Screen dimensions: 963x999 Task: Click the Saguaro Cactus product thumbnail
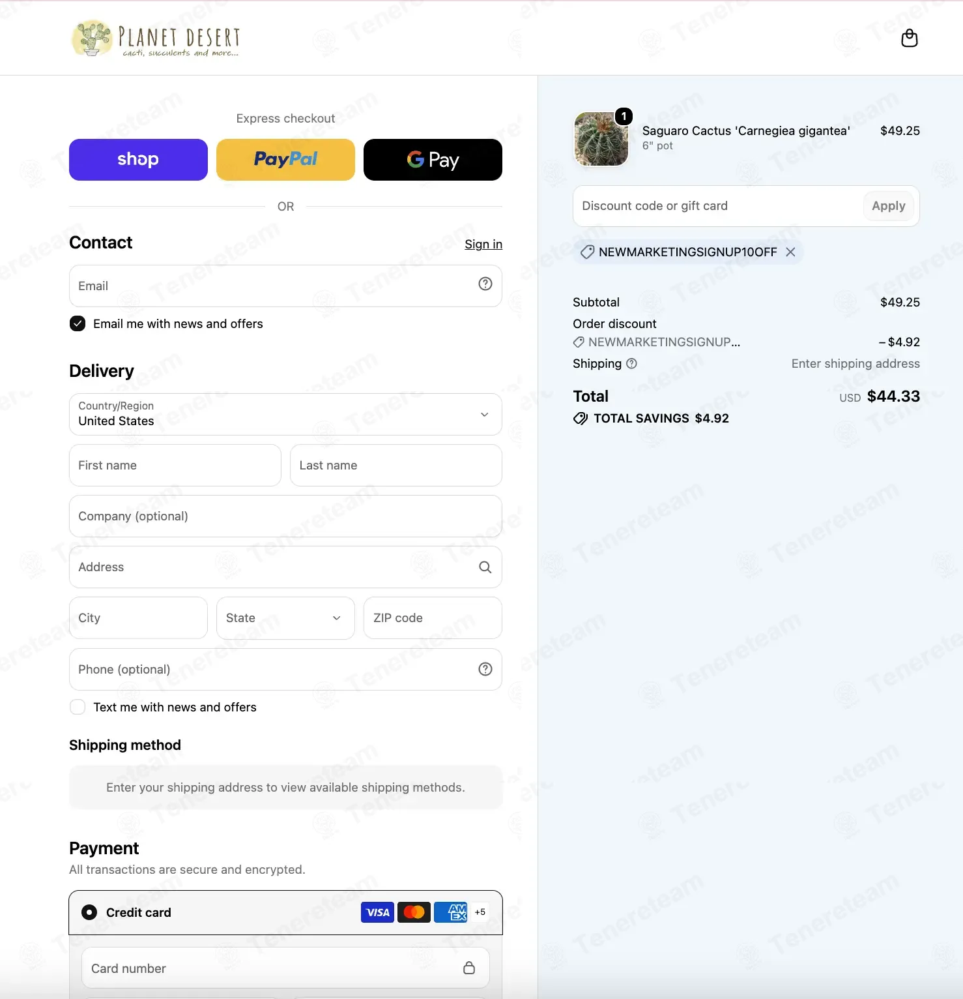[601, 138]
